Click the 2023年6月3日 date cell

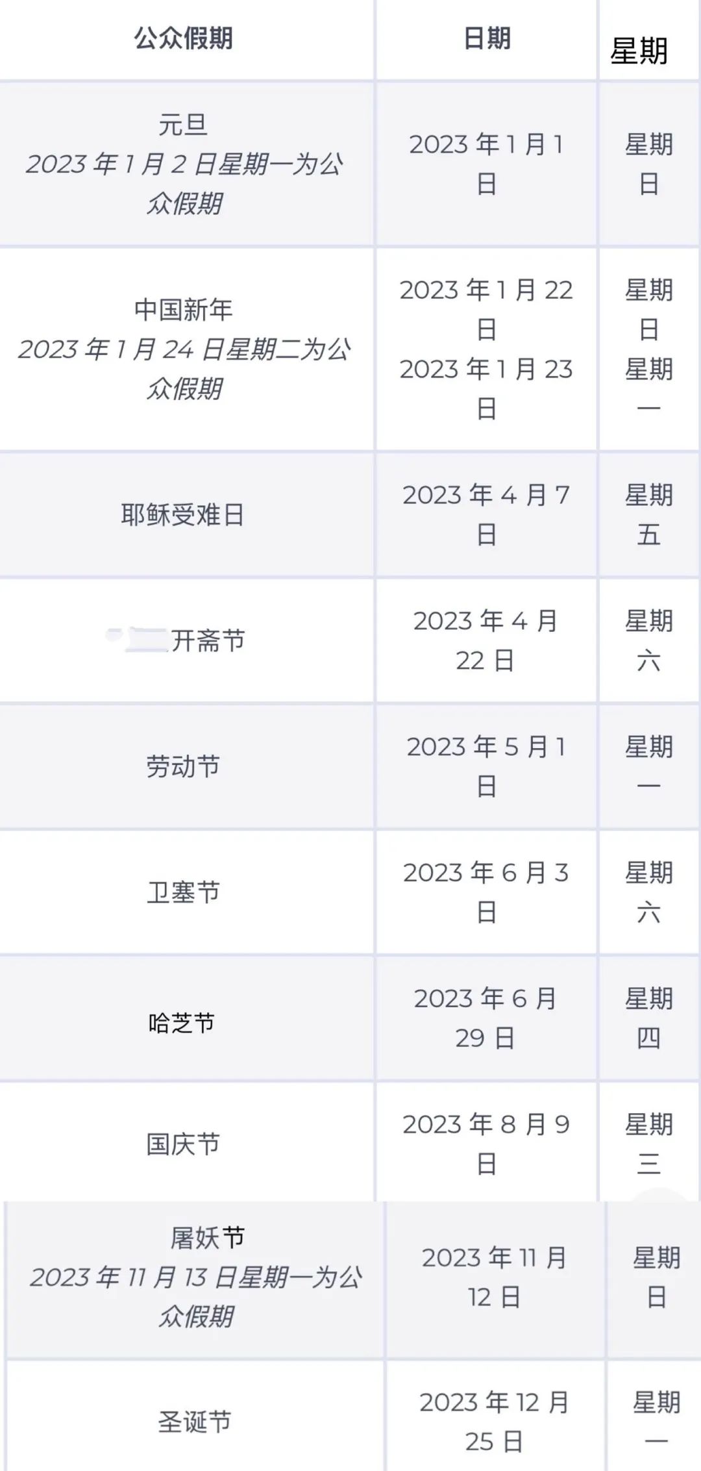coord(486,892)
